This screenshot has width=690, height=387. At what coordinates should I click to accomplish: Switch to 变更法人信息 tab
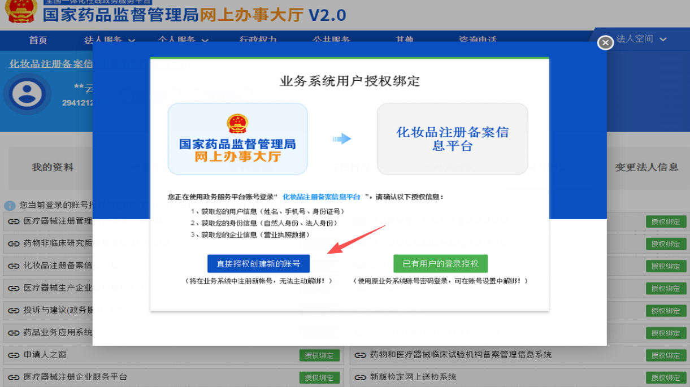pyautogui.click(x=647, y=167)
